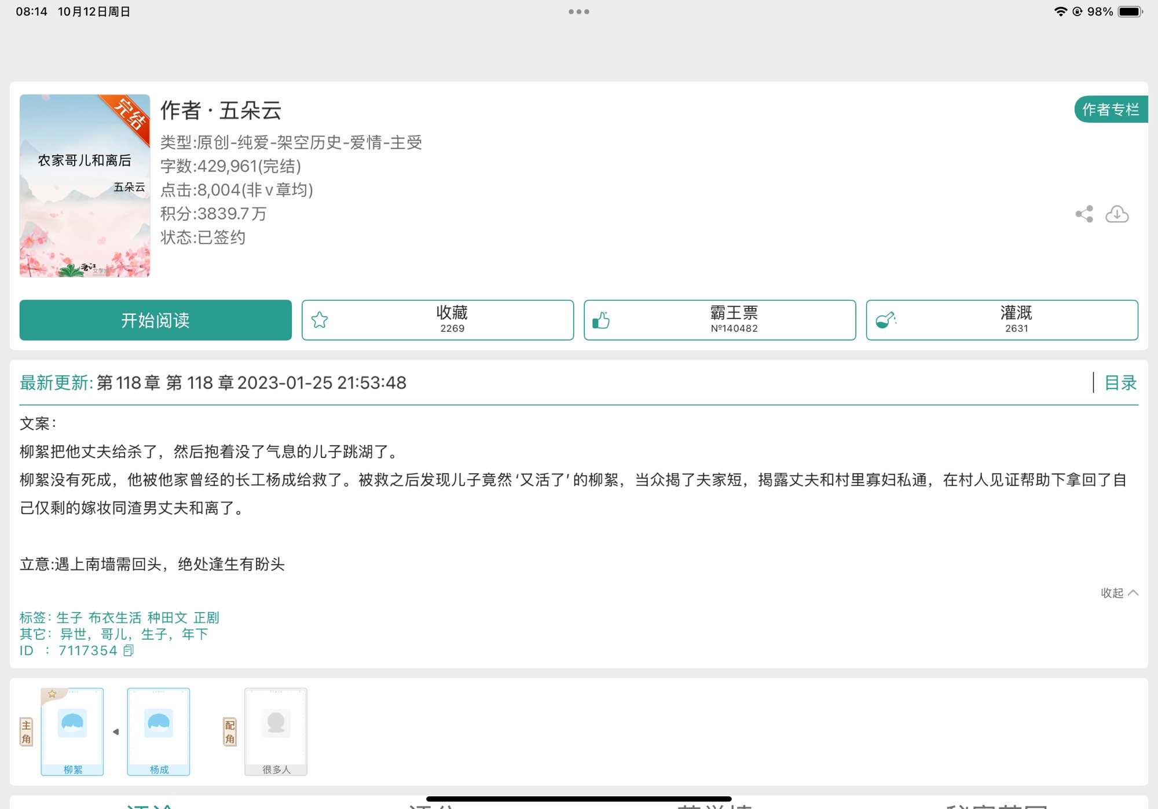
Task: Tap the watering can icon in 灌溉
Action: pyautogui.click(x=885, y=320)
